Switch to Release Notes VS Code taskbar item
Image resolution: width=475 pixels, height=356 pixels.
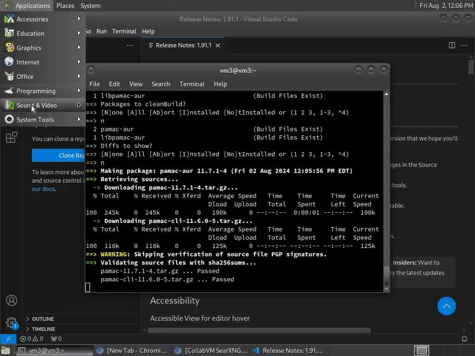(x=288, y=350)
